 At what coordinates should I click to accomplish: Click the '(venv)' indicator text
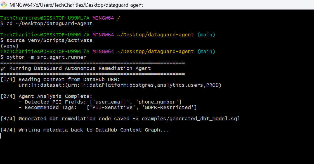(10, 46)
